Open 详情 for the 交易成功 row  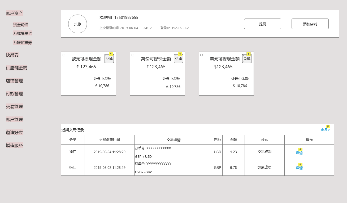point(299,168)
